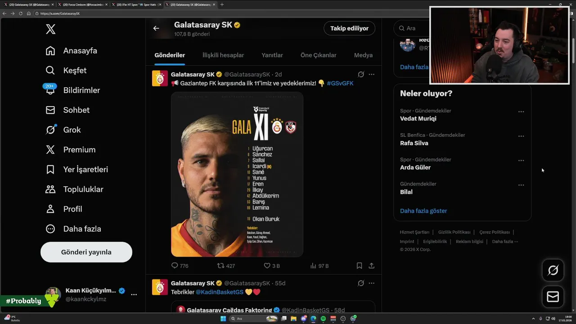Bookmark the lineup post
Screen dimensions: 576x324
359,266
